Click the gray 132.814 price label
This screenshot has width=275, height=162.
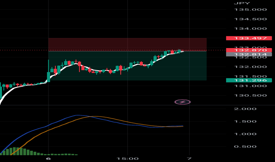[249, 54]
